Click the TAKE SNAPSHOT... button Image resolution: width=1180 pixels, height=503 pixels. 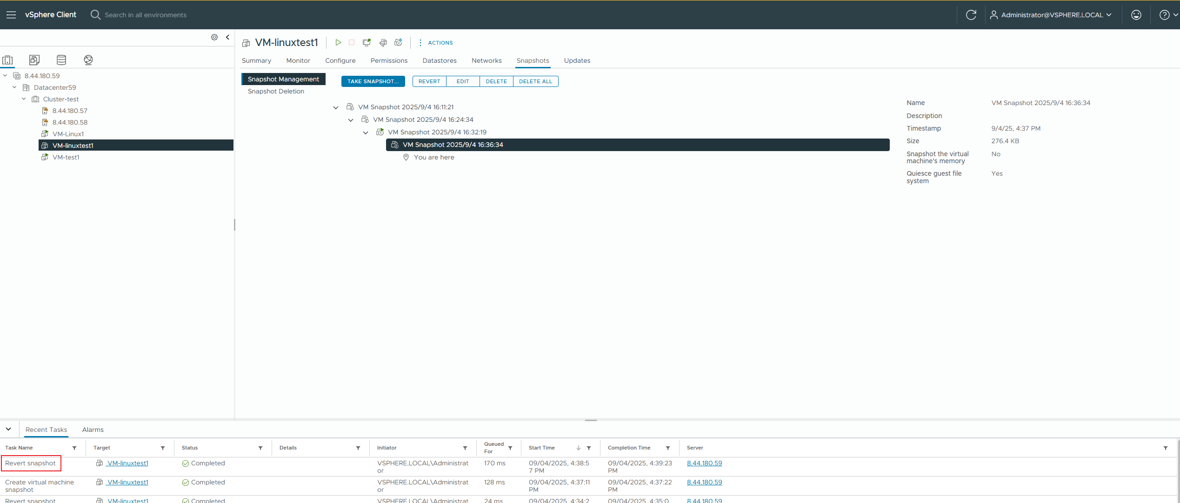coord(373,81)
